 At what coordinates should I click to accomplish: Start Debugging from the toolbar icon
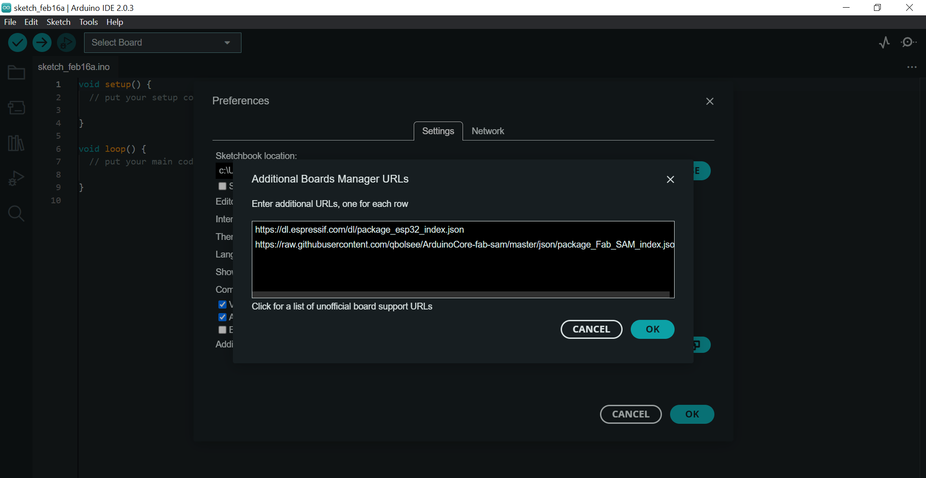pyautogui.click(x=66, y=42)
